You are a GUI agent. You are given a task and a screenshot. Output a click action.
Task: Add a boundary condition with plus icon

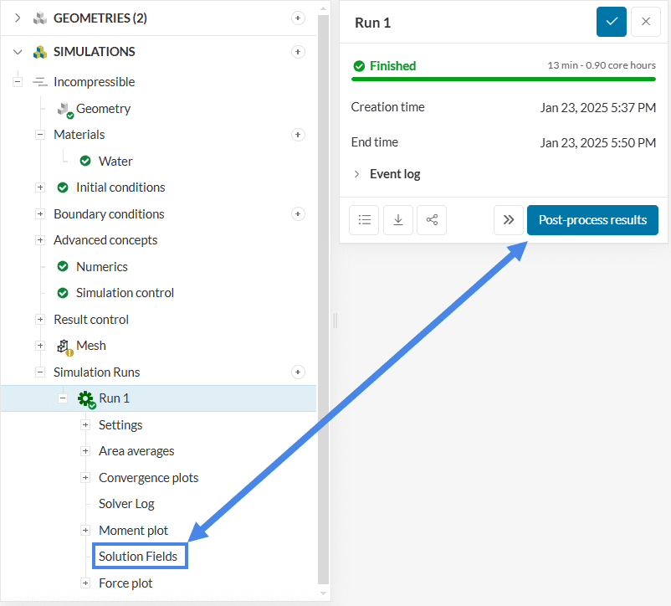point(297,213)
